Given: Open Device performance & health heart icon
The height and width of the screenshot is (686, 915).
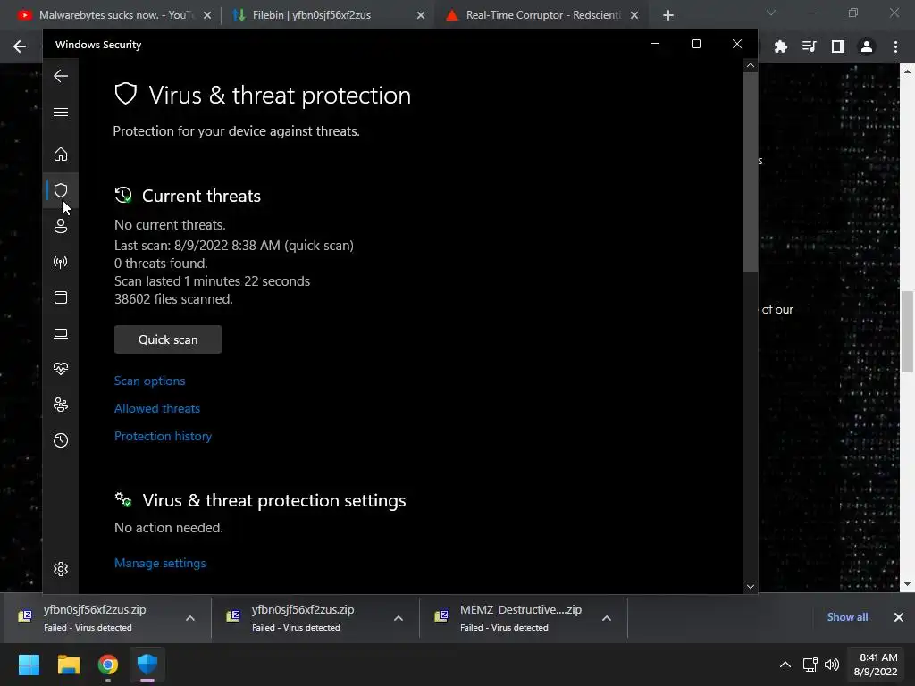Looking at the screenshot, I should click(61, 369).
